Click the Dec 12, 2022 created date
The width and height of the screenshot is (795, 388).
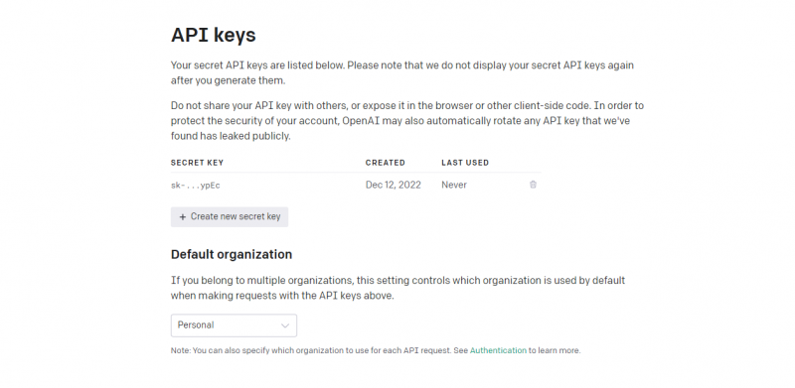click(x=393, y=185)
